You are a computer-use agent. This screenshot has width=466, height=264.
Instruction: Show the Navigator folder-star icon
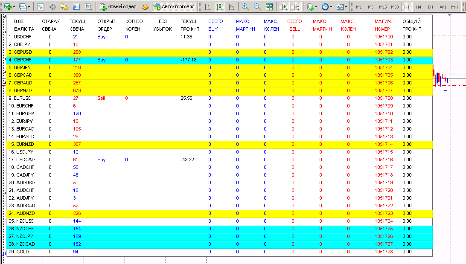point(64,7)
